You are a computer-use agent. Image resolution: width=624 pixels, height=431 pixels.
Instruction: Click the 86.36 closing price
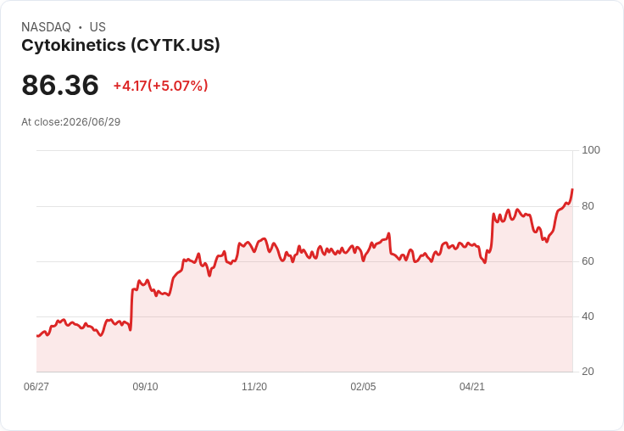click(60, 85)
